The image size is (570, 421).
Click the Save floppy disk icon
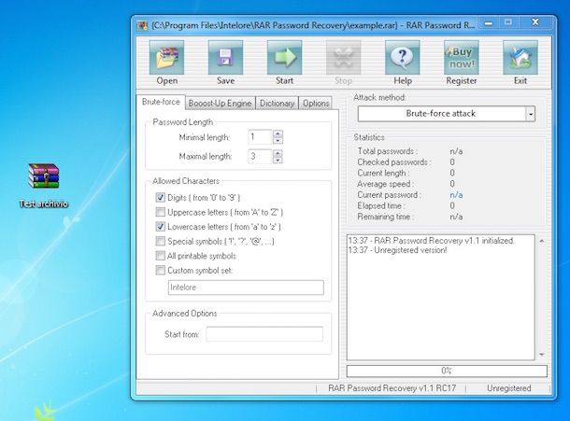click(x=225, y=58)
